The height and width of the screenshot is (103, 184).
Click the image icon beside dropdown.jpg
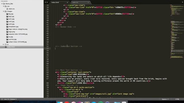[x=7, y=27]
